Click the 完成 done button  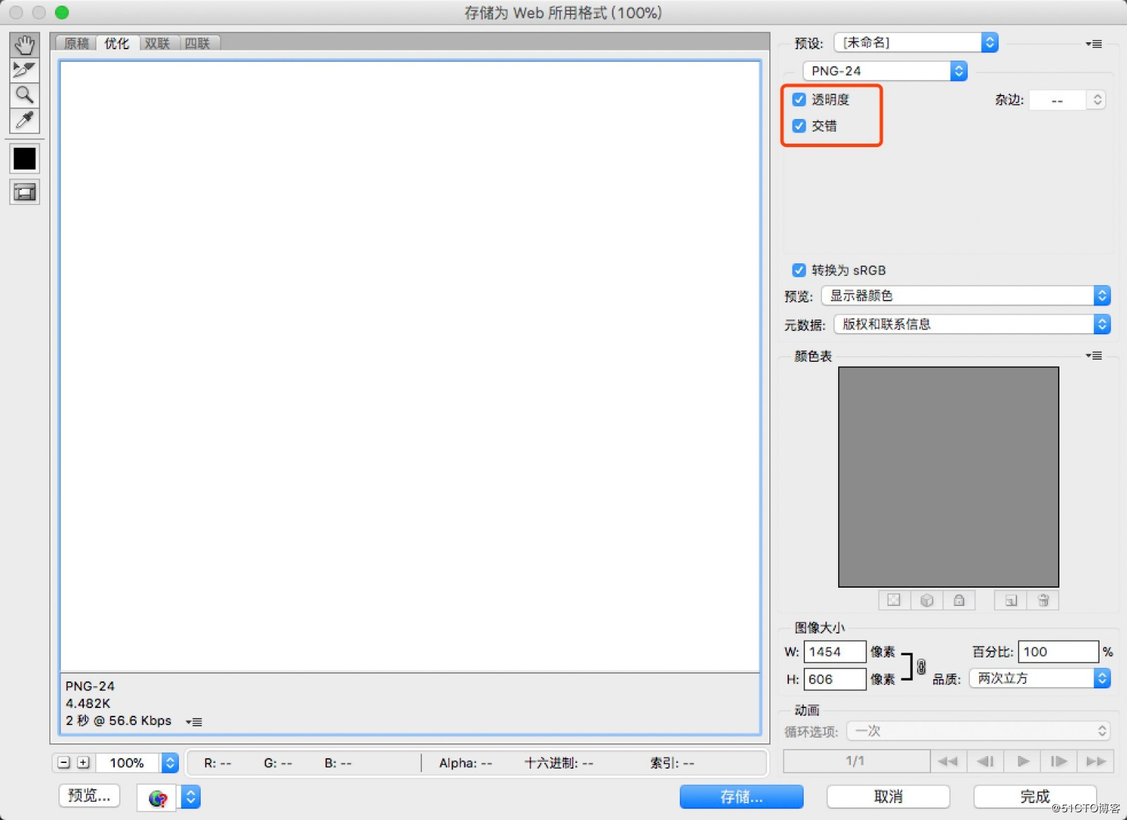tap(1035, 797)
